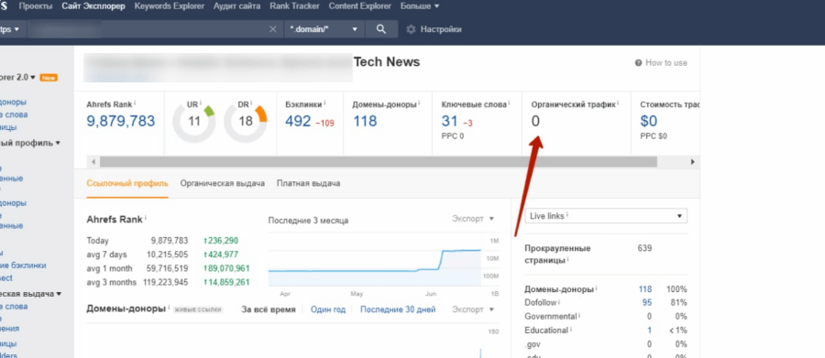This screenshot has width=825, height=358.
Task: Click the How to use help icon
Action: pos(638,62)
